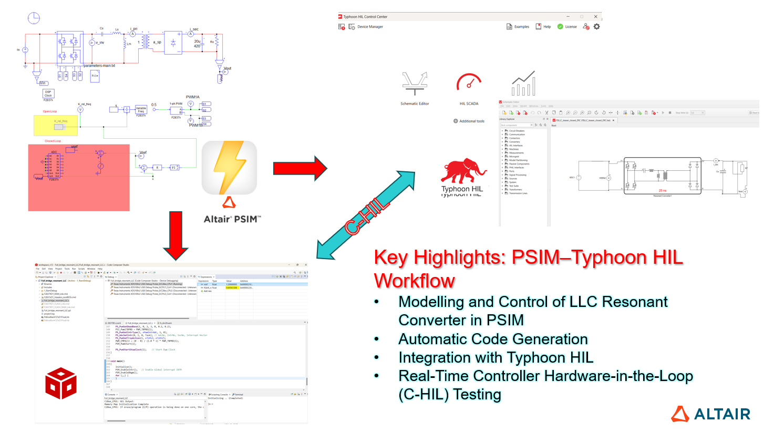Click Redo in the Schematic Editor toolbar
This screenshot has height=432, width=774.
(539, 112)
